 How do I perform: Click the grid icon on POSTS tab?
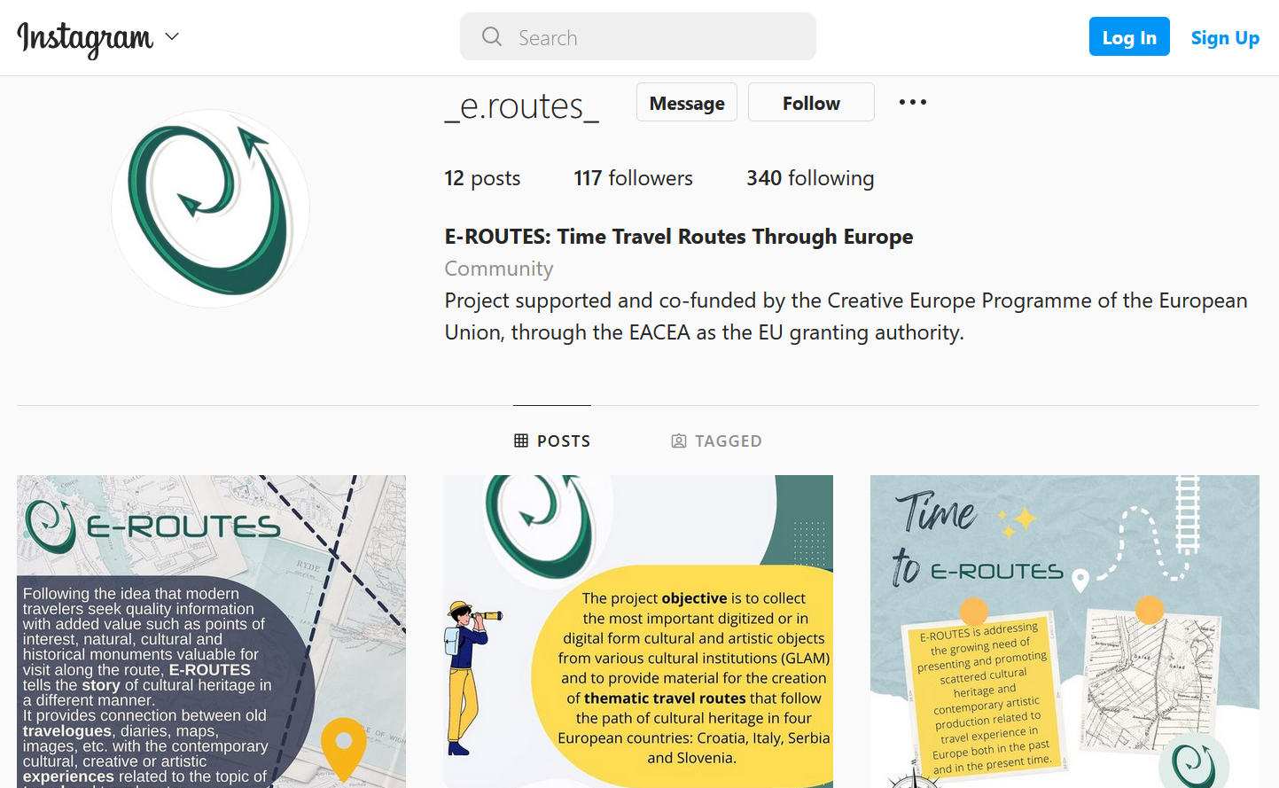coord(521,441)
